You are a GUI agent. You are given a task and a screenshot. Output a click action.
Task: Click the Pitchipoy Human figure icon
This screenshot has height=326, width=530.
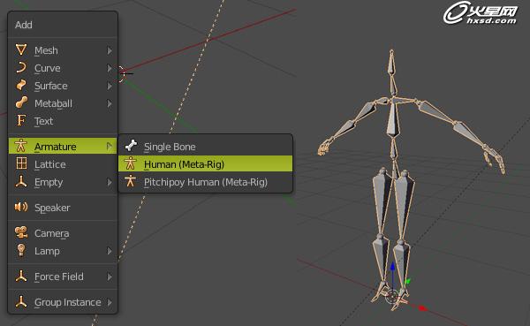click(130, 182)
